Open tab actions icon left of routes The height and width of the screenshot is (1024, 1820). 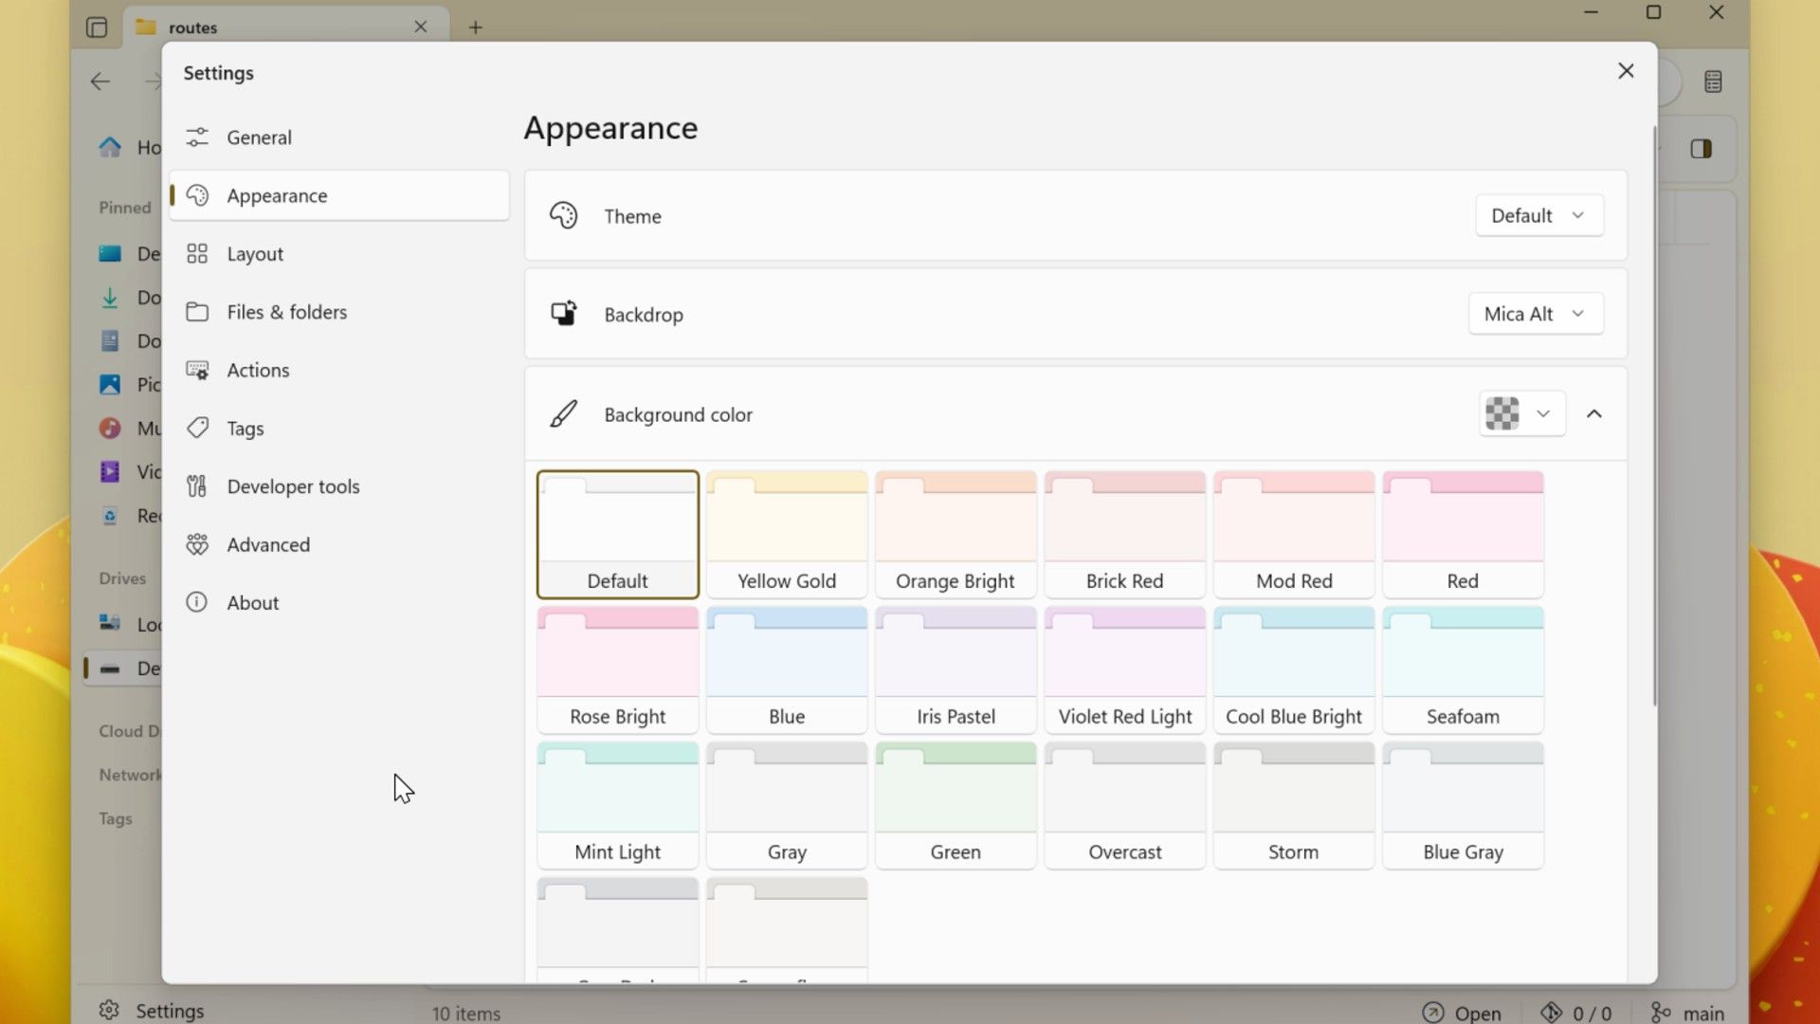[x=97, y=27]
